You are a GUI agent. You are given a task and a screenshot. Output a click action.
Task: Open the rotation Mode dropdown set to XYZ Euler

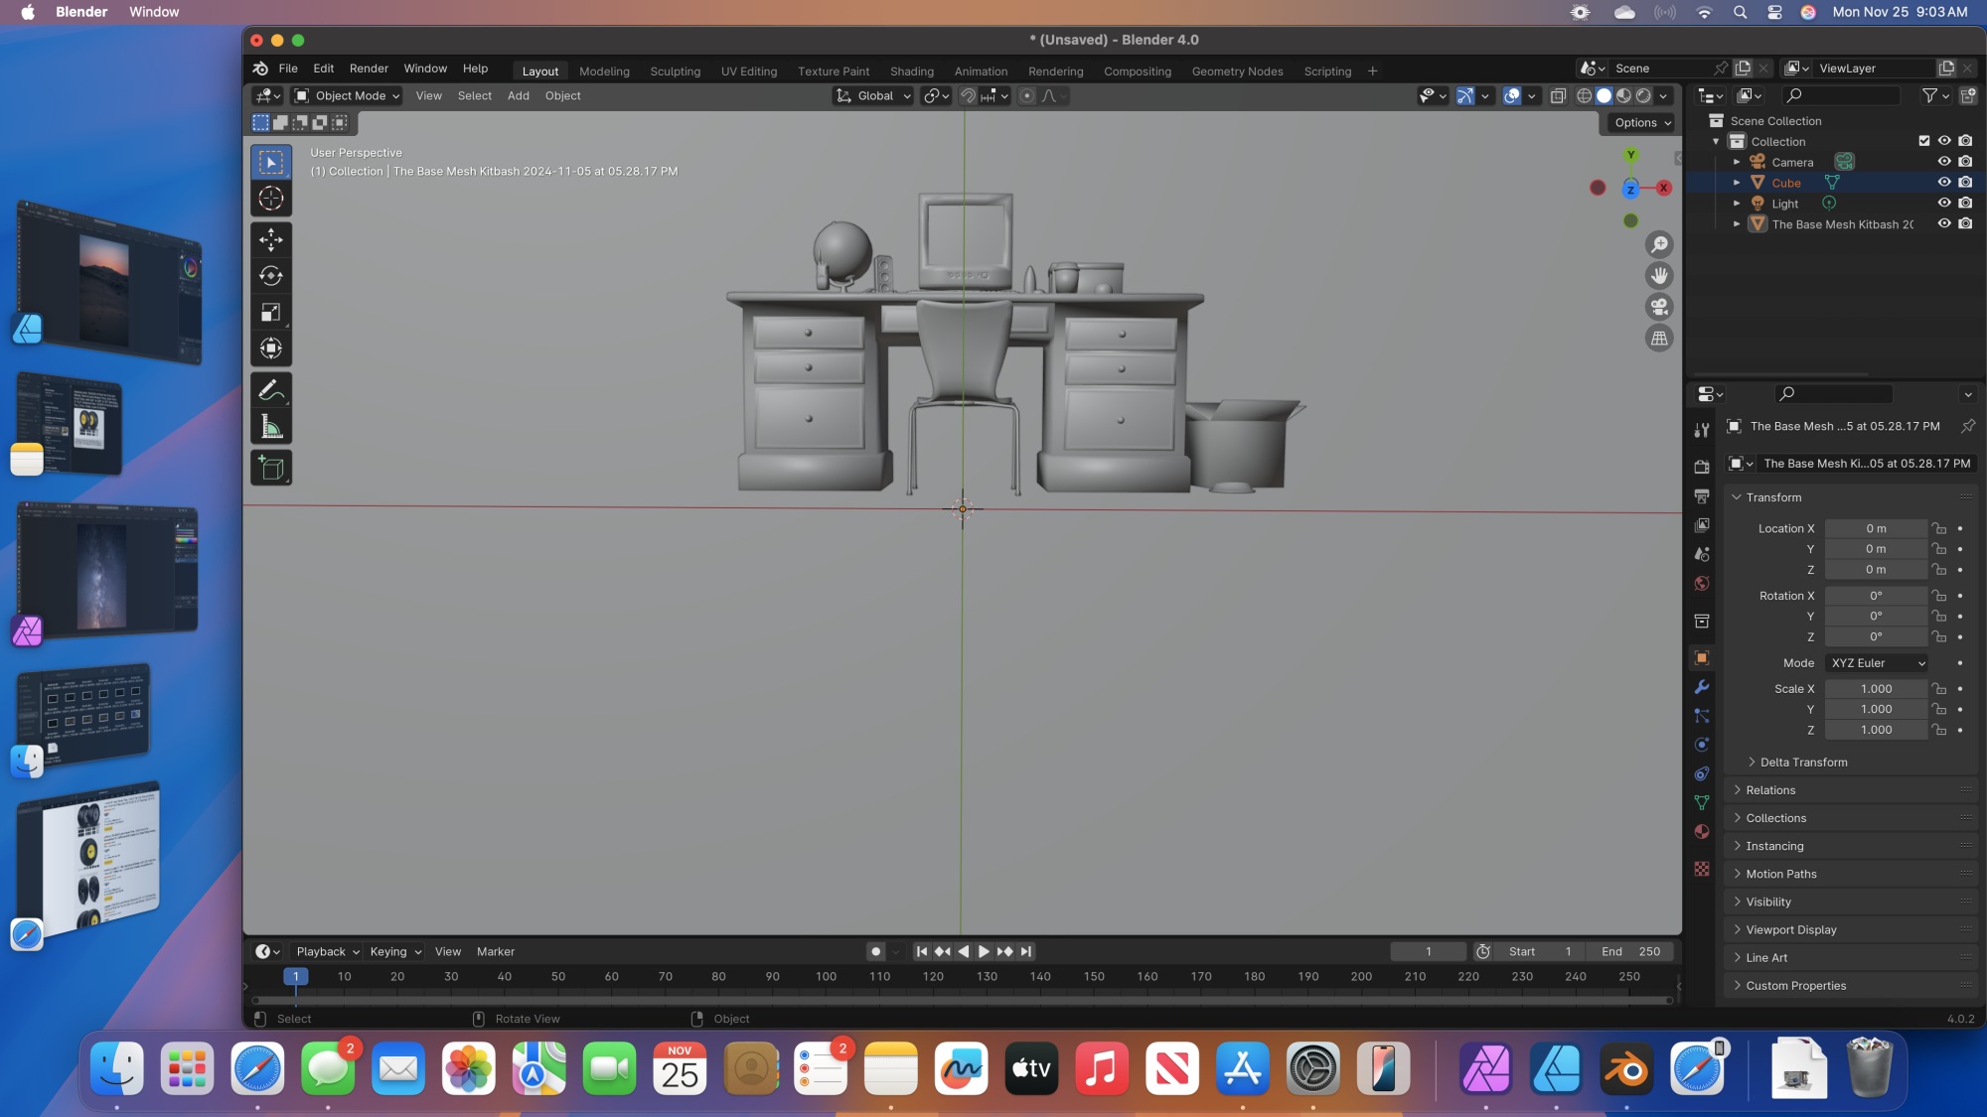pyautogui.click(x=1876, y=662)
